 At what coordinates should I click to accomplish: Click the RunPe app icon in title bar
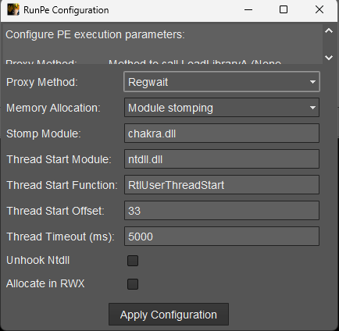(13, 9)
